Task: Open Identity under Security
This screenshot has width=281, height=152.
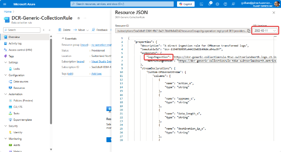Action: click(x=18, y=132)
